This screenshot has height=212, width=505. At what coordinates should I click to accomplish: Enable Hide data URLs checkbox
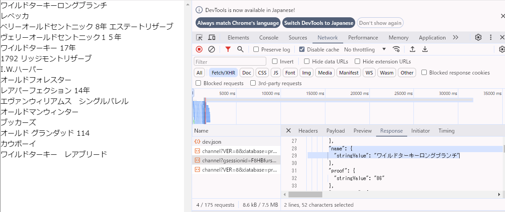307,61
